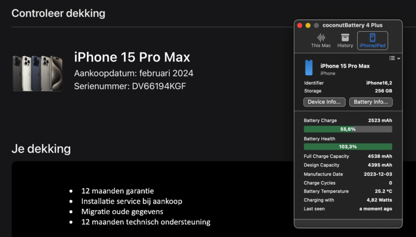Click the Last seen a moment ago value

tap(375, 208)
